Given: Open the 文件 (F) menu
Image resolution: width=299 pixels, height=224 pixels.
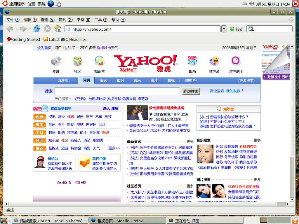Looking at the screenshot, I should click(13, 20).
